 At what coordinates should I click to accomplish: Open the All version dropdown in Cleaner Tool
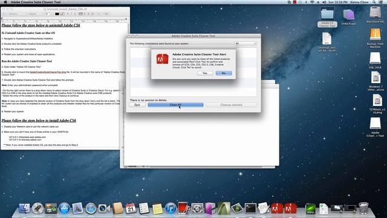[x=246, y=44]
